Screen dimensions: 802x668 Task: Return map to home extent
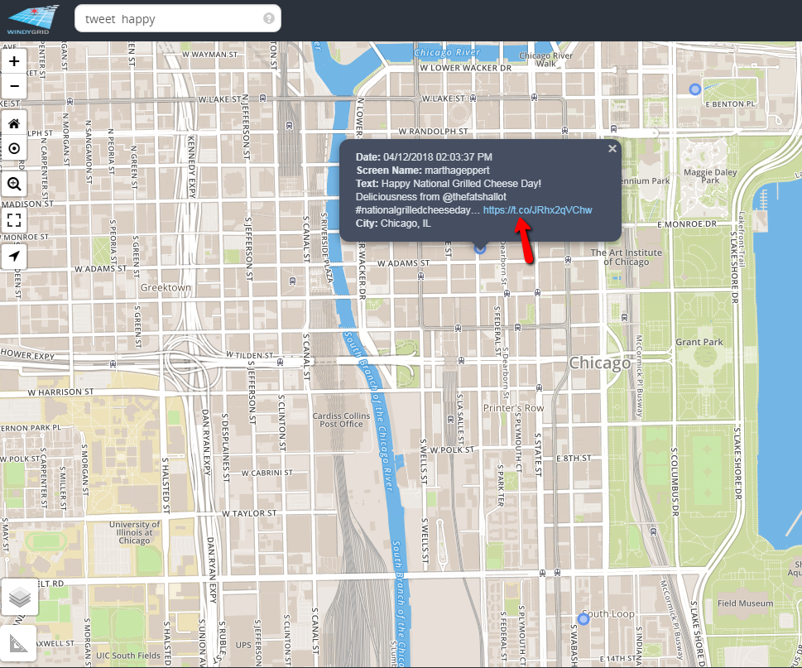tap(14, 124)
